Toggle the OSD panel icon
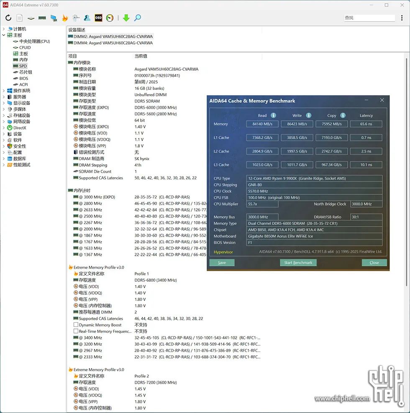Screen dimensions: 410x413 98,18
